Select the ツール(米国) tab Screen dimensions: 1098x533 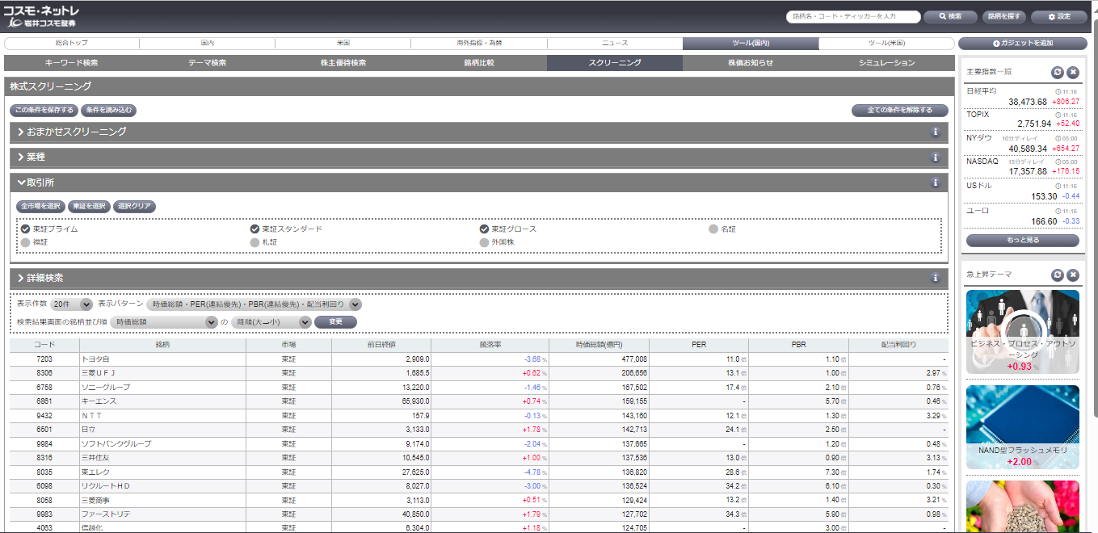[x=886, y=44]
